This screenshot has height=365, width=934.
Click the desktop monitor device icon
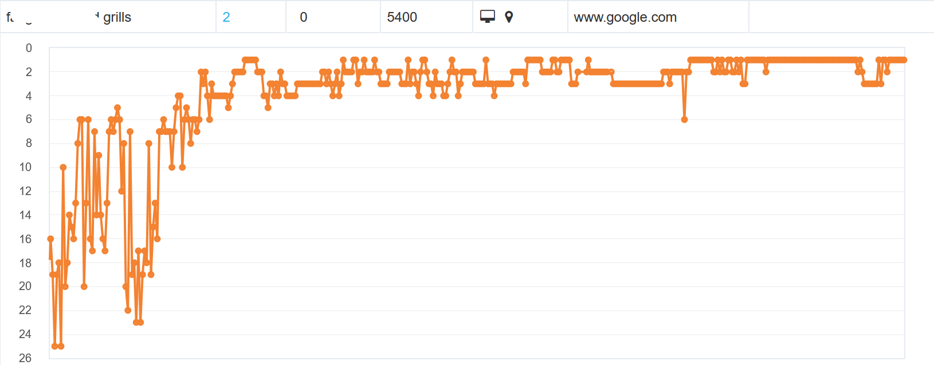tap(487, 17)
